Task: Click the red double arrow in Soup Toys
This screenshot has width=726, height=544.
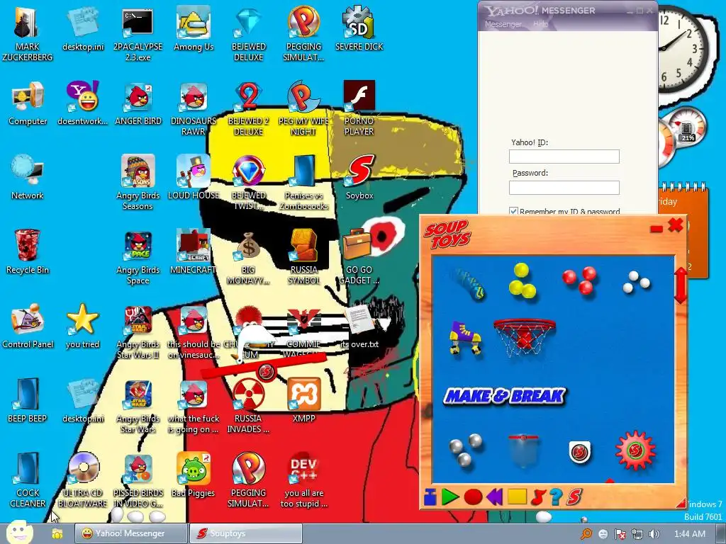Action: (681, 285)
